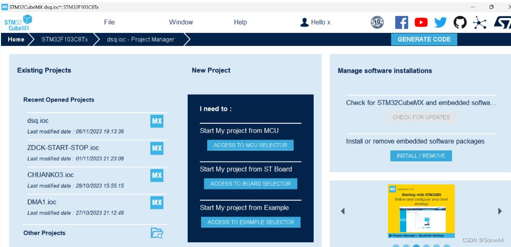
Task: Open the Twitter icon
Action: click(x=441, y=22)
